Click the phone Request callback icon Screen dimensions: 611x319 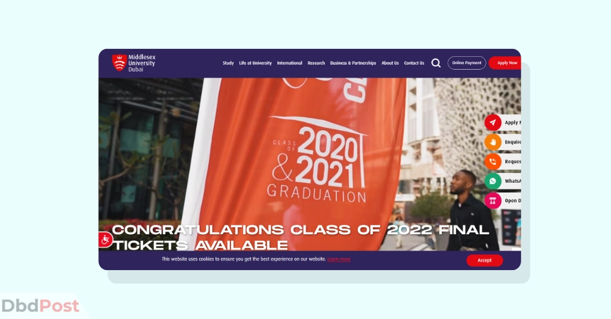pos(492,161)
